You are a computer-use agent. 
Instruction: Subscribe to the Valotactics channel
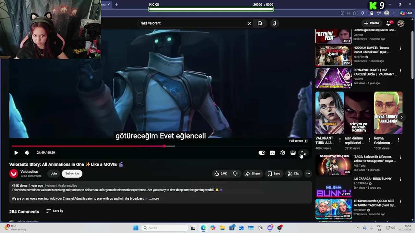[x=72, y=173]
